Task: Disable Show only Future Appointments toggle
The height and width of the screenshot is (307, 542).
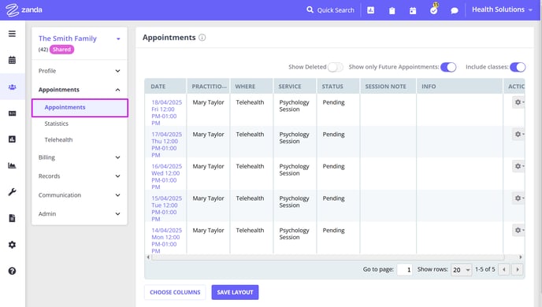Action: coord(448,67)
